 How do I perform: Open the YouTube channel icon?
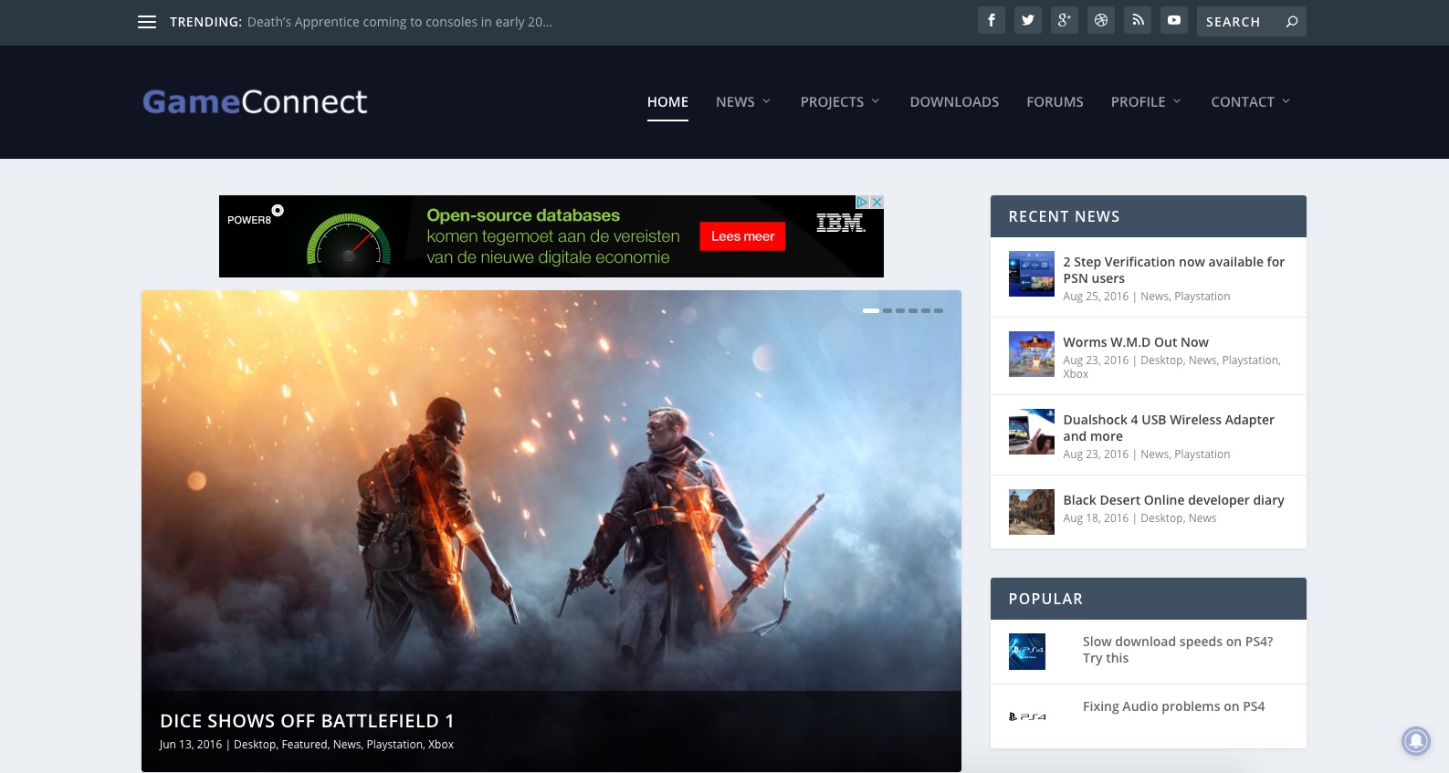click(1174, 20)
